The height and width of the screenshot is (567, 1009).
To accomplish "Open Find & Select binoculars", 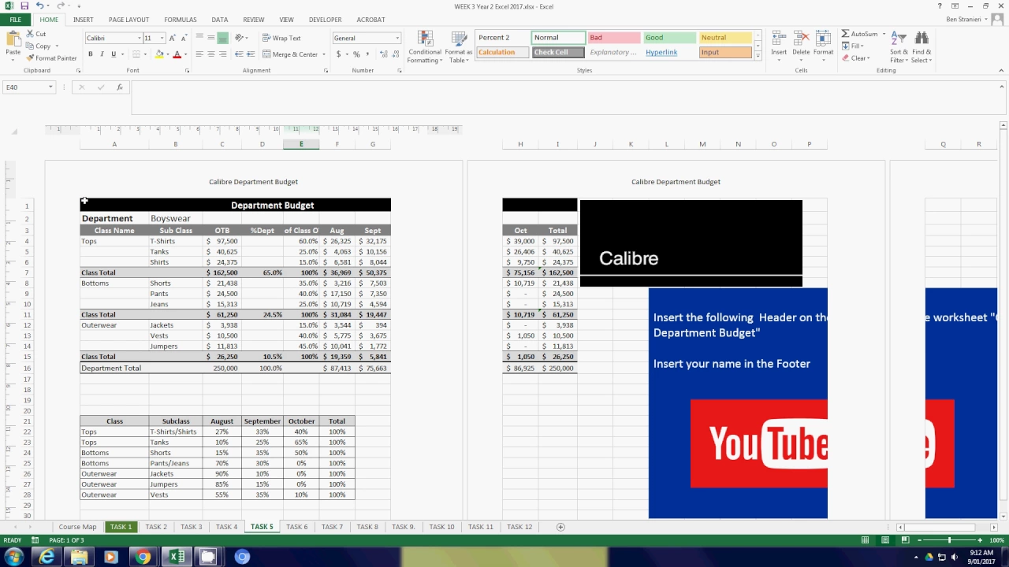I will tap(922, 47).
